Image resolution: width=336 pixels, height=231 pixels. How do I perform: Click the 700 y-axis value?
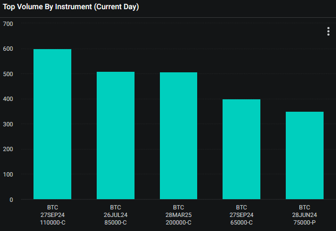pos(8,24)
